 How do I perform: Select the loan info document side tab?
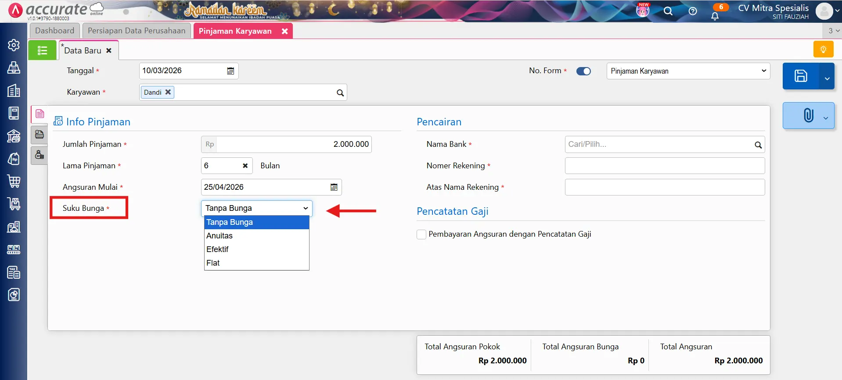pos(40,114)
